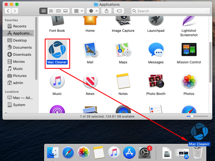Select the Preview app icon
Screen dimensions: 215x161
90,109
